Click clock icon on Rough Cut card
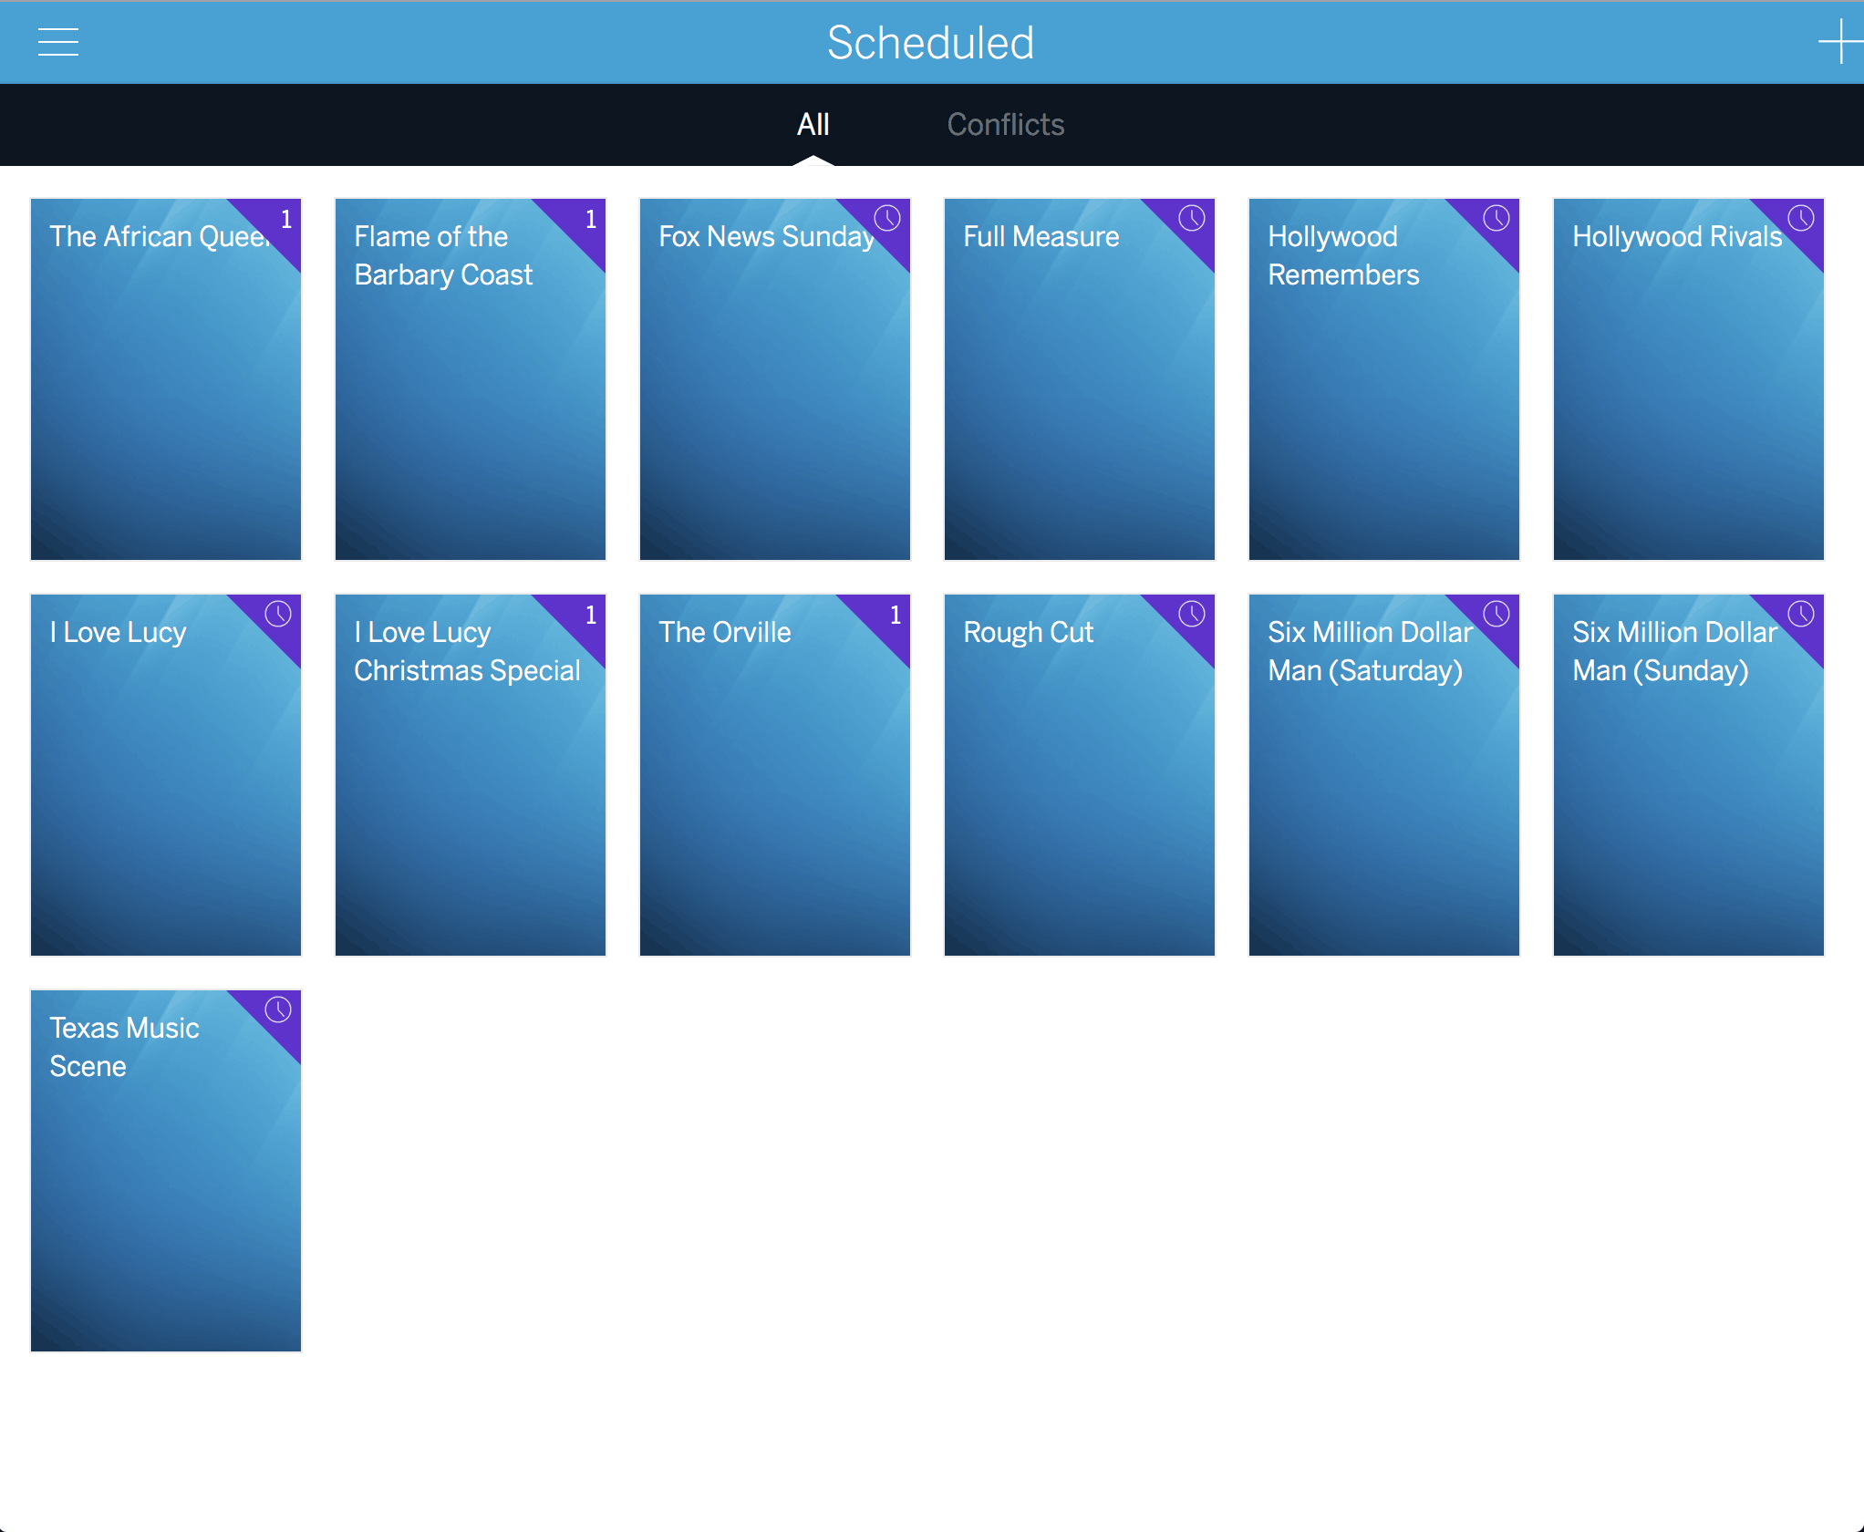This screenshot has width=1864, height=1532. click(1192, 614)
